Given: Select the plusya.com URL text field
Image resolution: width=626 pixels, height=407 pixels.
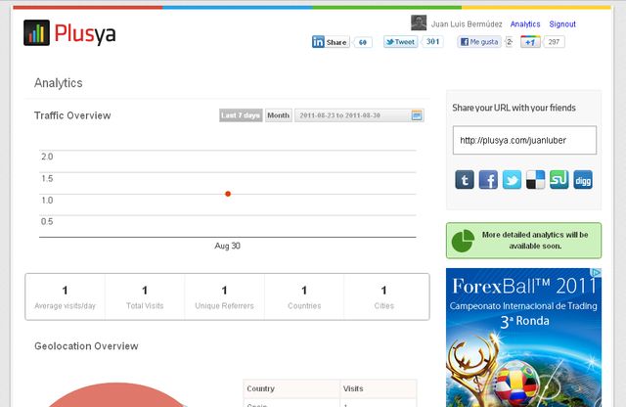Looking at the screenshot, I should [x=524, y=140].
